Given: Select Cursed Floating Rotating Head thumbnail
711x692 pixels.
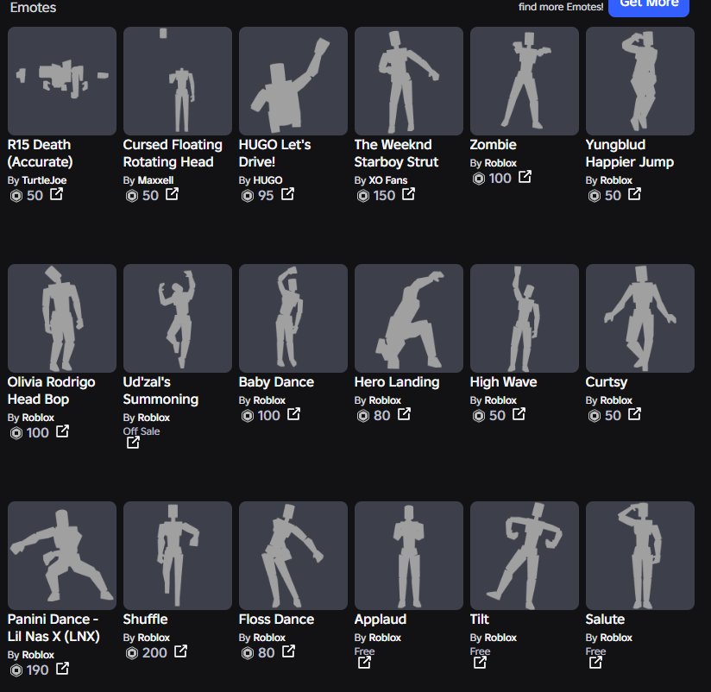Looking at the screenshot, I should 178,81.
